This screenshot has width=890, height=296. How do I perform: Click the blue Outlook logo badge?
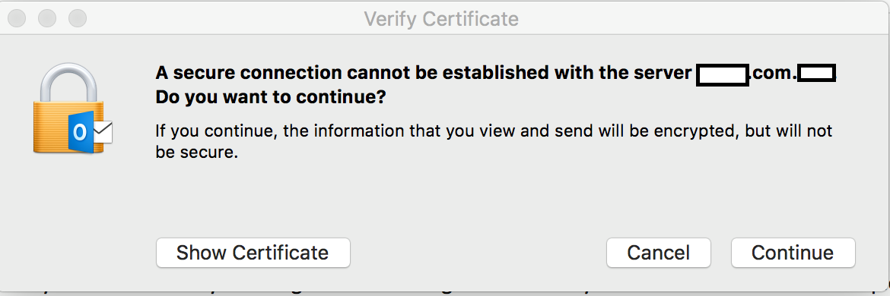(81, 132)
